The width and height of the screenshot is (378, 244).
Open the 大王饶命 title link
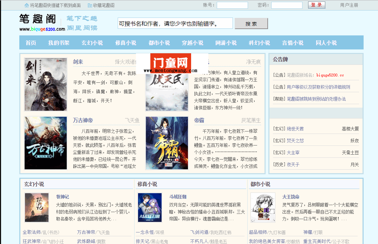click(291, 197)
